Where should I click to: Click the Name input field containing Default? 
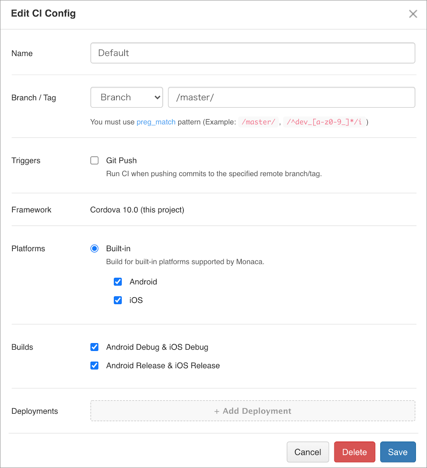pyautogui.click(x=252, y=53)
